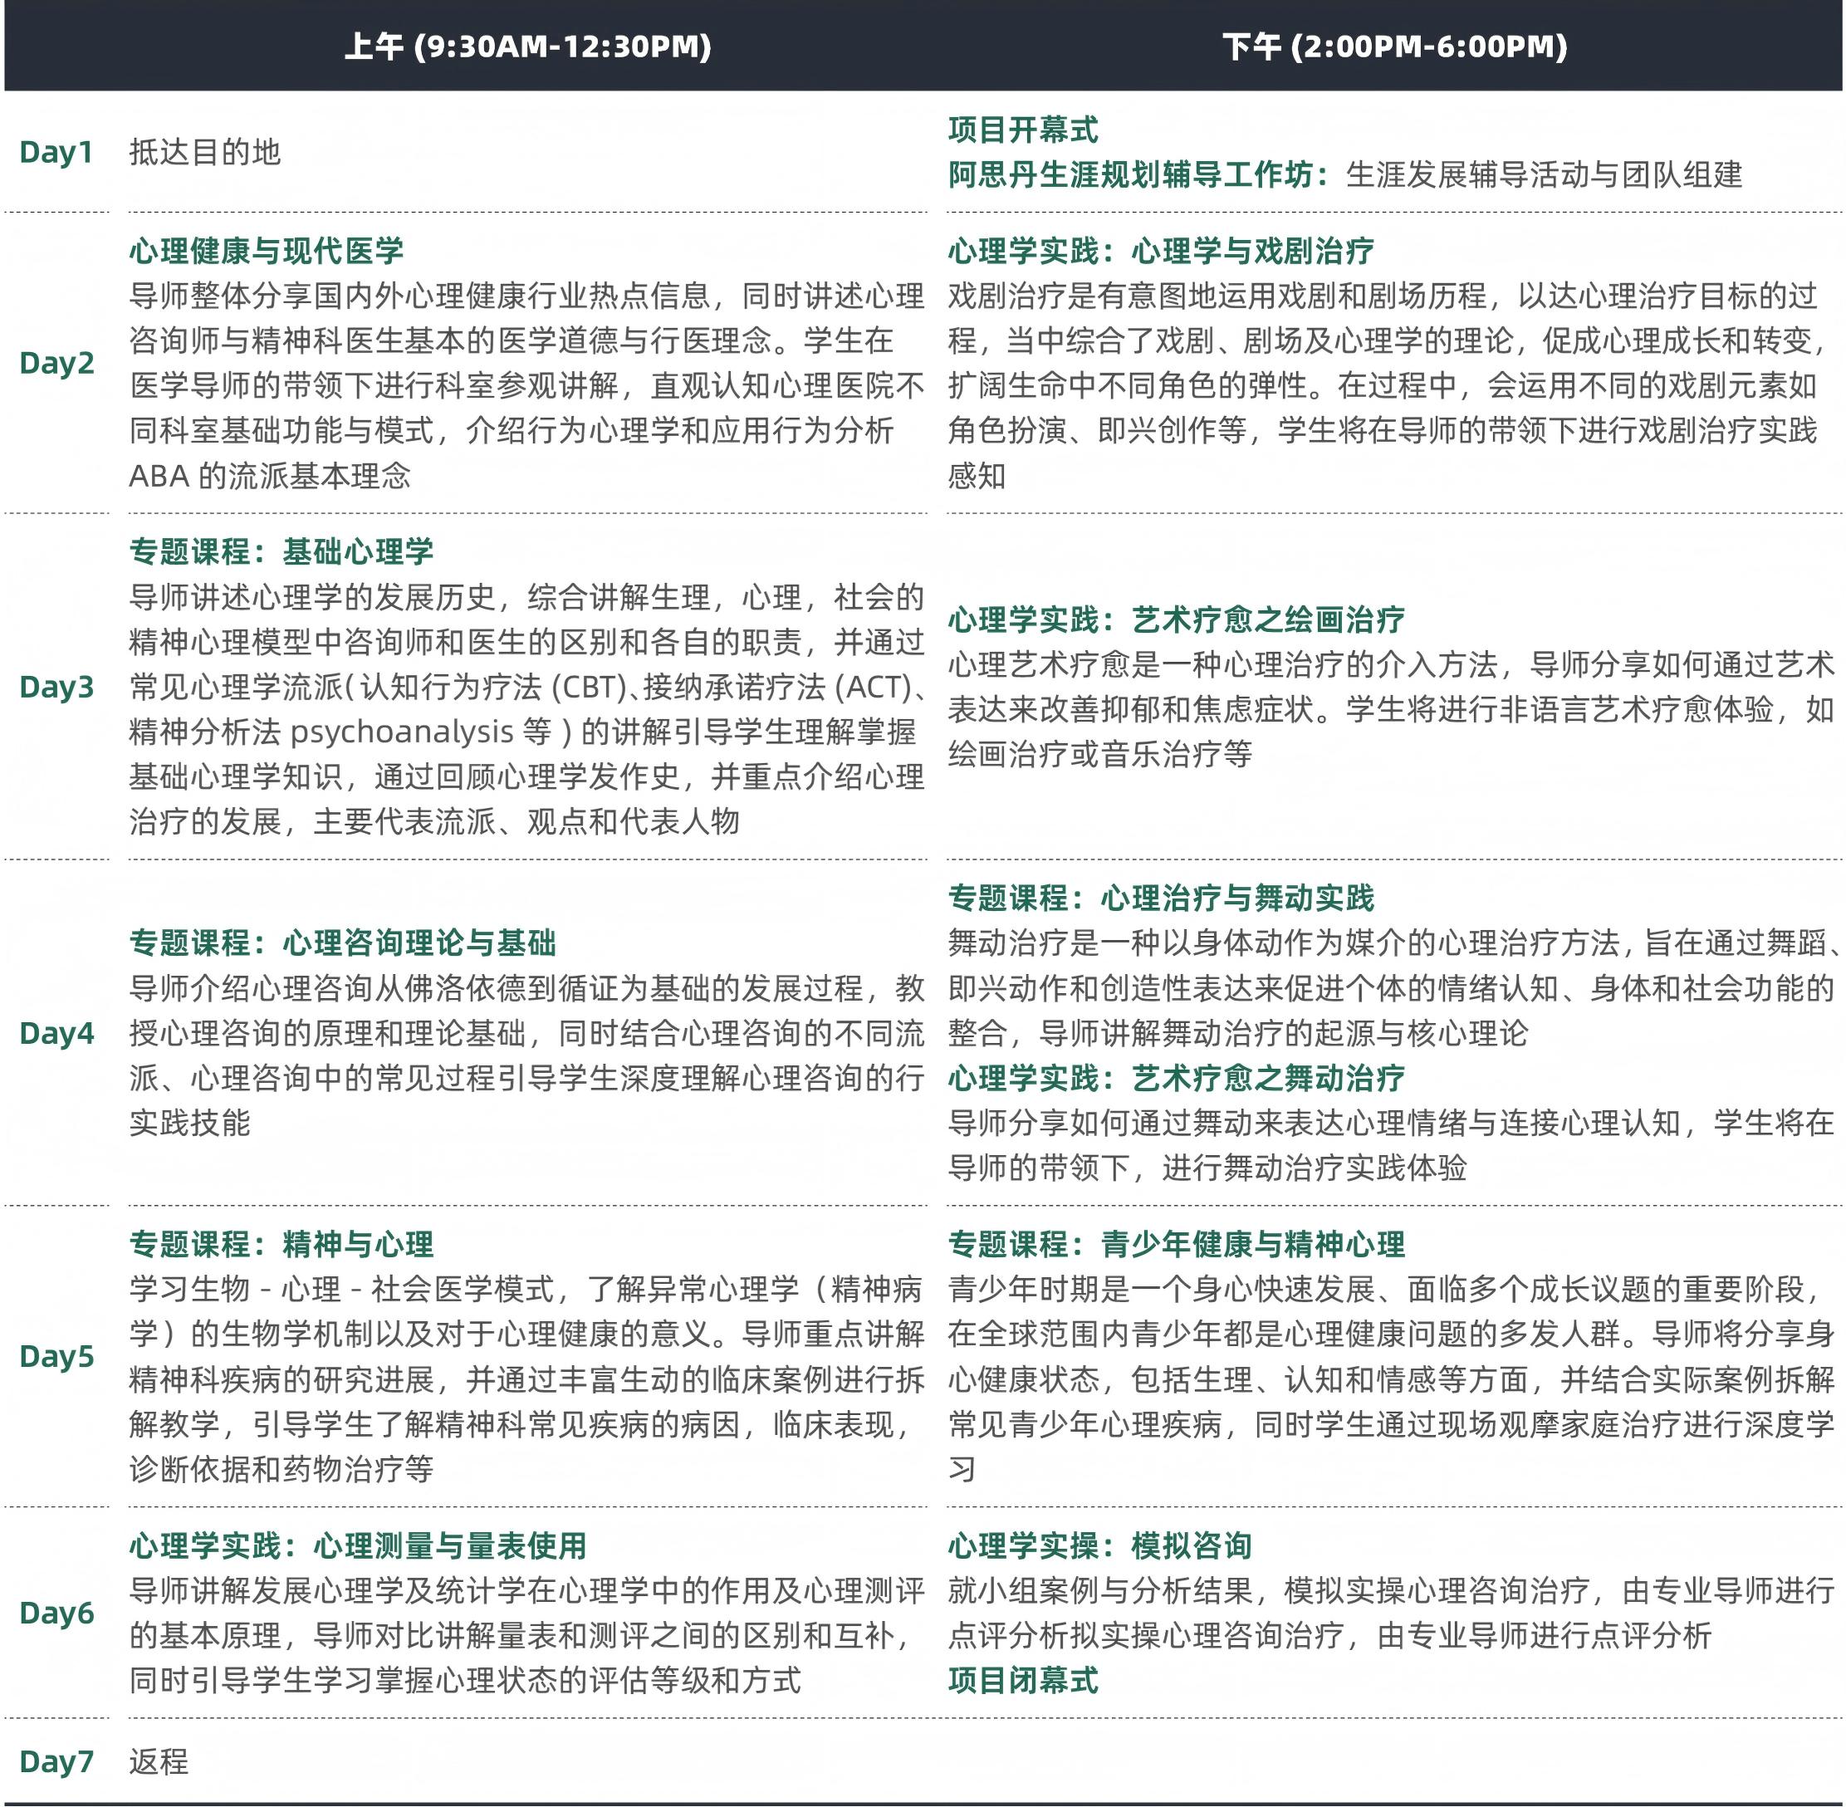Open 心理学实践：心理学与戏剧治疗 title
1846x1807 pixels.
(x=1160, y=252)
